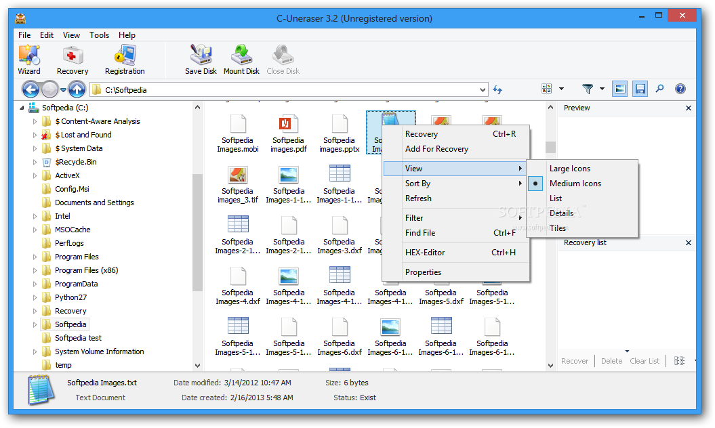Open Properties from context menu

click(456, 272)
